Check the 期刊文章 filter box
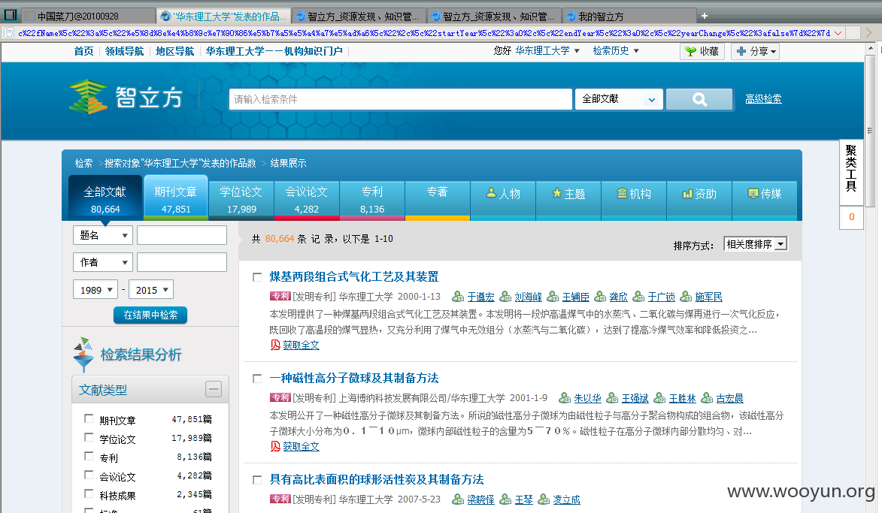Image resolution: width=882 pixels, height=513 pixels. click(88, 418)
